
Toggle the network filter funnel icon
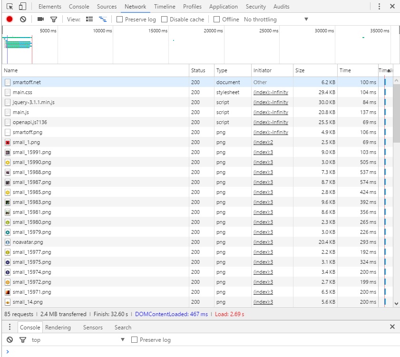pos(54,19)
